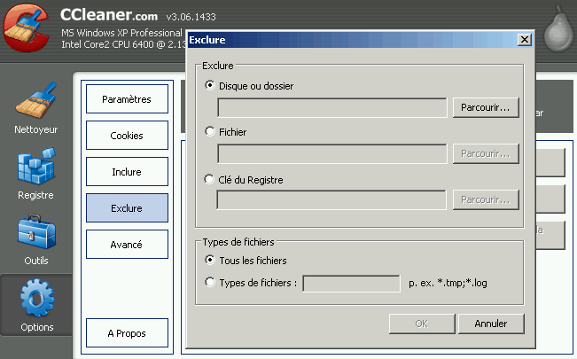The image size is (577, 359).
Task: Click the CCleaner.com title text
Action: click(x=109, y=15)
